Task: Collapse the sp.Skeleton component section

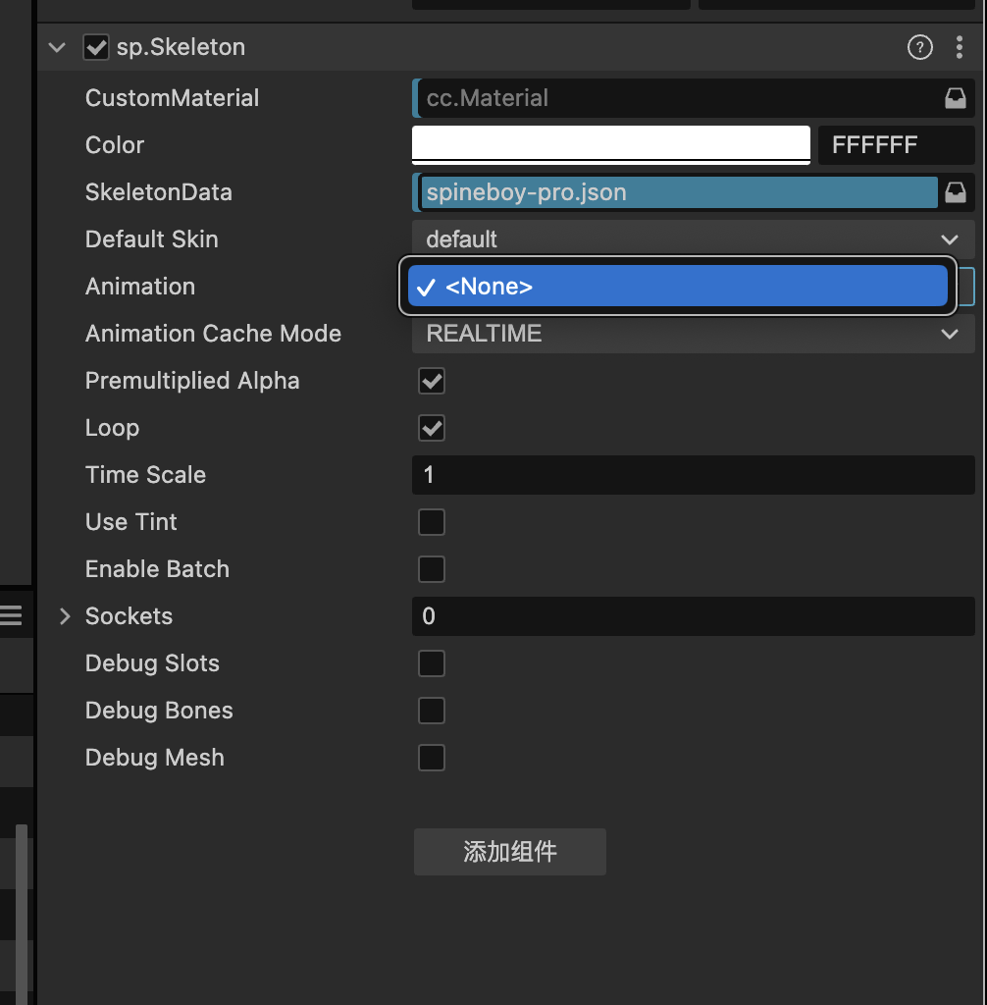Action: point(58,47)
